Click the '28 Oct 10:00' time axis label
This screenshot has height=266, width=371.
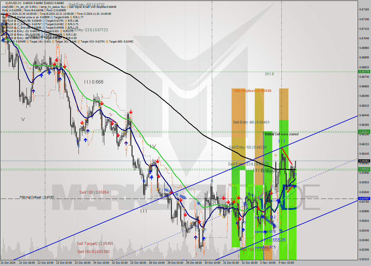point(157,263)
